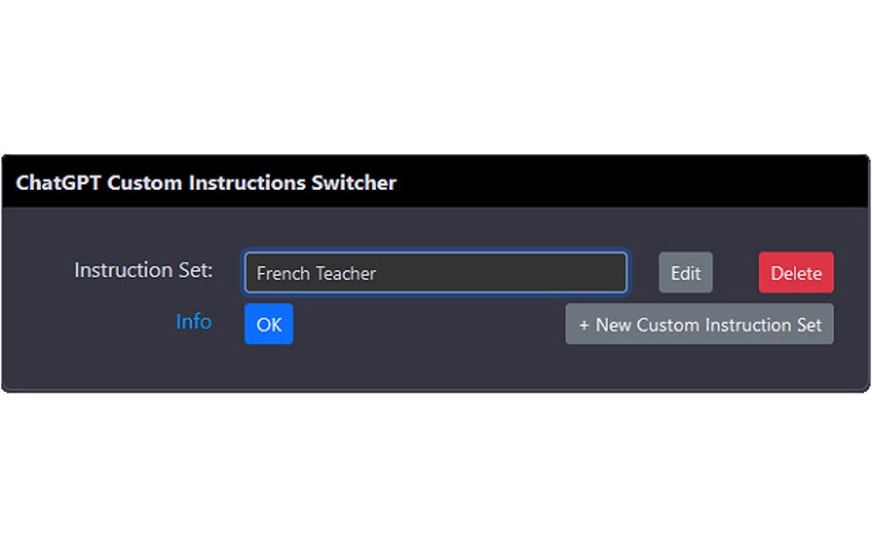The image size is (872, 546).
Task: Click the blue Info text under Instruction Set
Action: click(193, 322)
